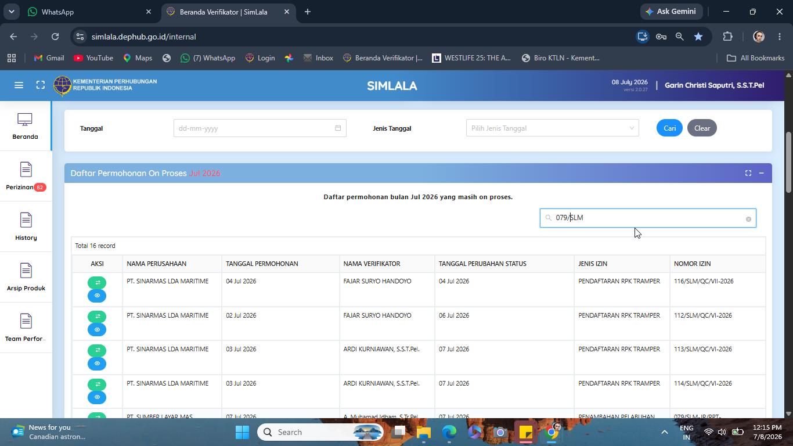Open Team Performance in the sidebar
This screenshot has height=446, width=793.
pos(26,329)
